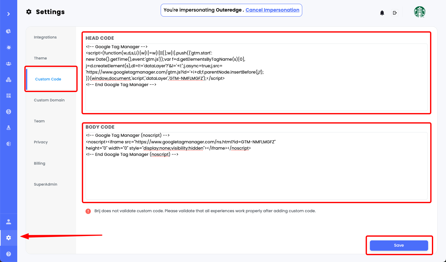Image resolution: width=446 pixels, height=262 pixels.
Task: Open the Custom Domain settings tab
Action: [49, 100]
